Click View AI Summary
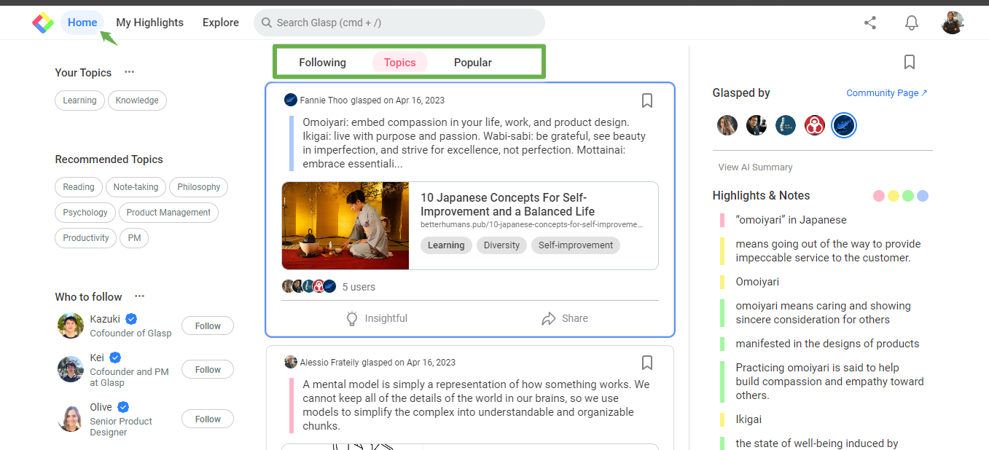The image size is (989, 450). tap(755, 167)
